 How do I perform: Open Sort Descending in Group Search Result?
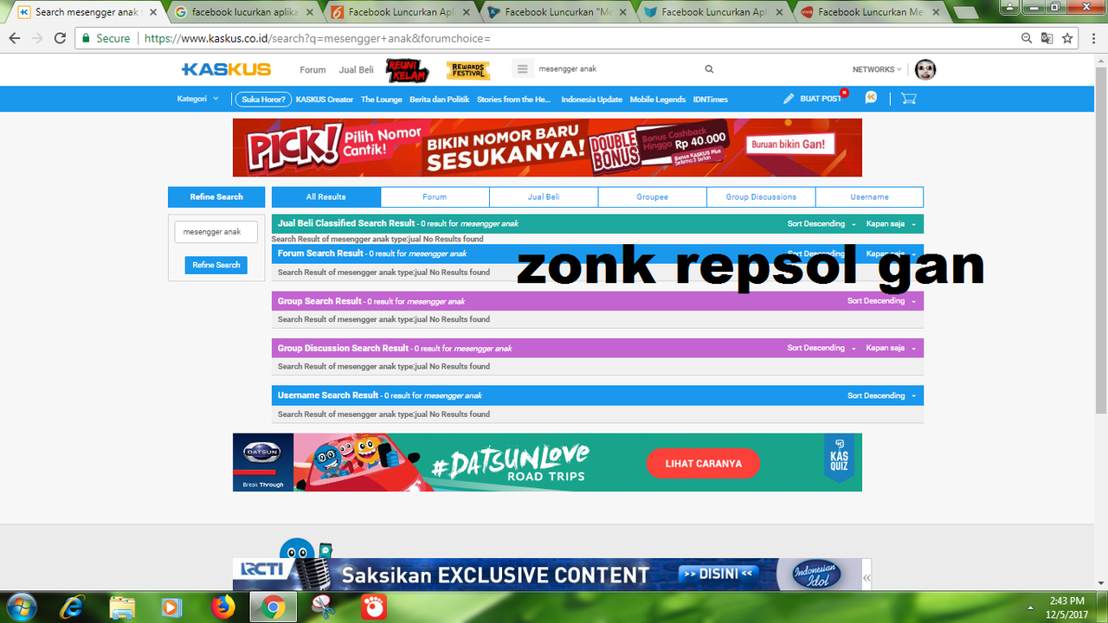click(881, 301)
